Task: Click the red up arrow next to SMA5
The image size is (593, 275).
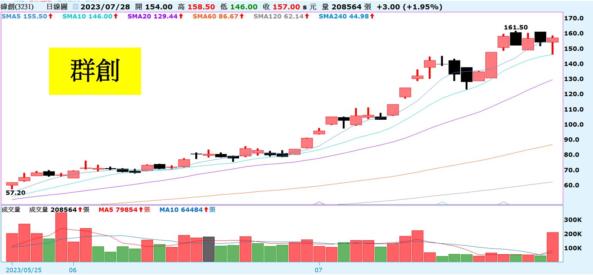Action: [50, 16]
